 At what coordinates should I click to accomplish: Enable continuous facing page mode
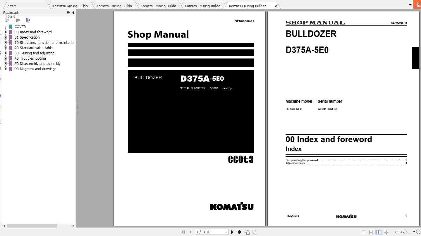tap(386, 232)
